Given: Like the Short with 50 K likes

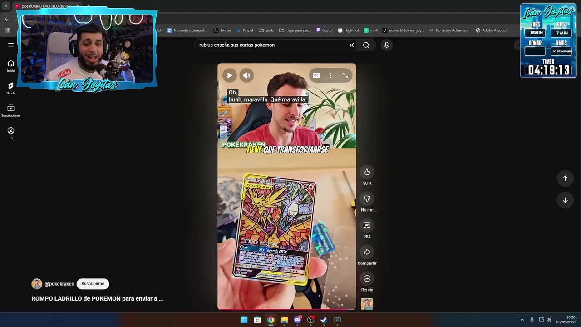Looking at the screenshot, I should click(367, 172).
